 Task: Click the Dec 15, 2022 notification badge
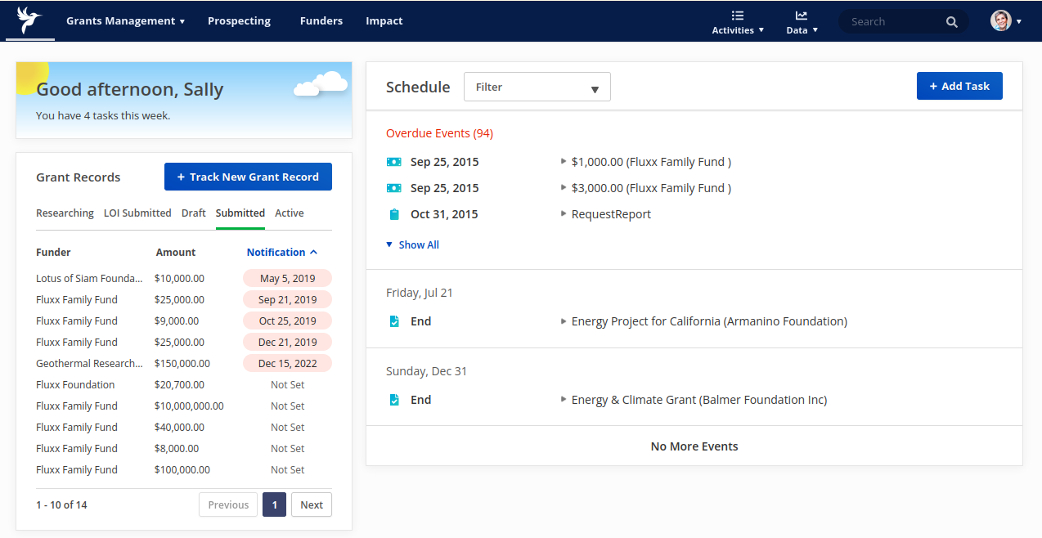(x=287, y=363)
